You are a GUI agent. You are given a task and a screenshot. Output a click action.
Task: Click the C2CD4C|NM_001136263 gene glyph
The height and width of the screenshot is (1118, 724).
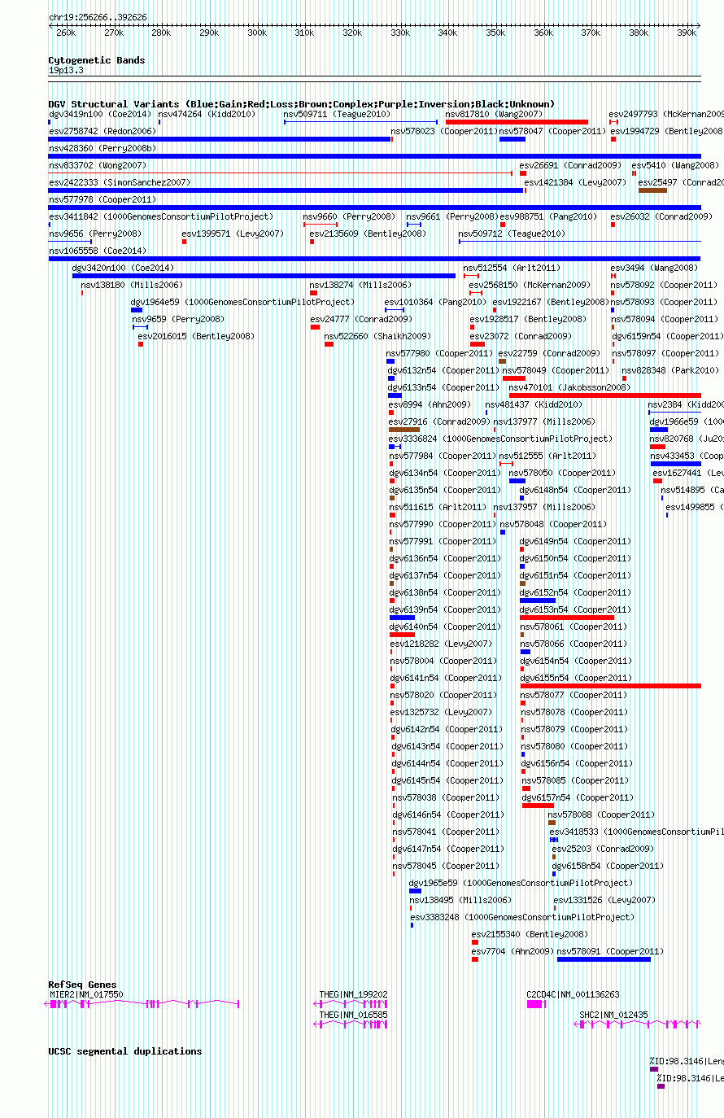tap(536, 1004)
